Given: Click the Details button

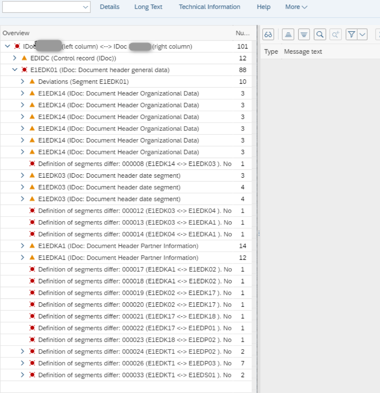Looking at the screenshot, I should (x=110, y=7).
